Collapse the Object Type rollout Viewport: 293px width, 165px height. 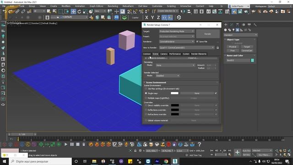233,40
